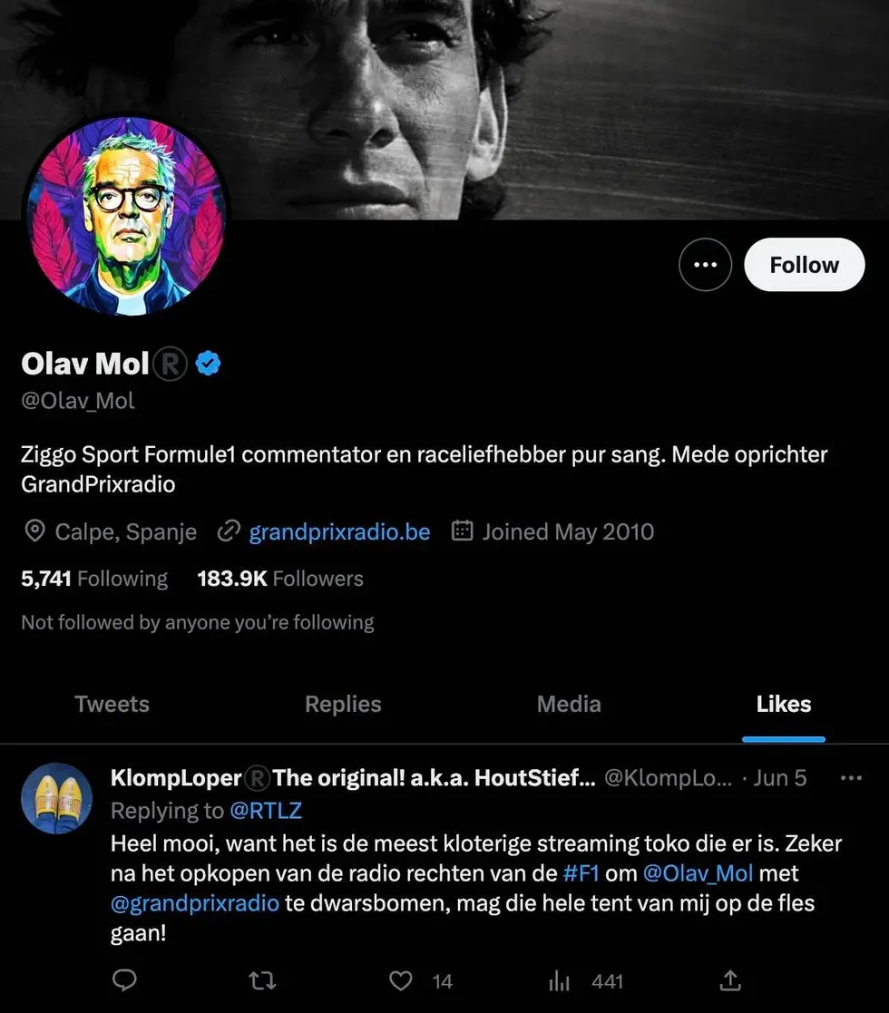This screenshot has width=889, height=1013.
Task: Follow Olav Mol's account
Action: pyautogui.click(x=805, y=265)
